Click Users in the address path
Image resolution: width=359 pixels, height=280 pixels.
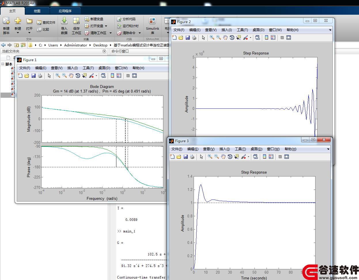tap(53, 45)
